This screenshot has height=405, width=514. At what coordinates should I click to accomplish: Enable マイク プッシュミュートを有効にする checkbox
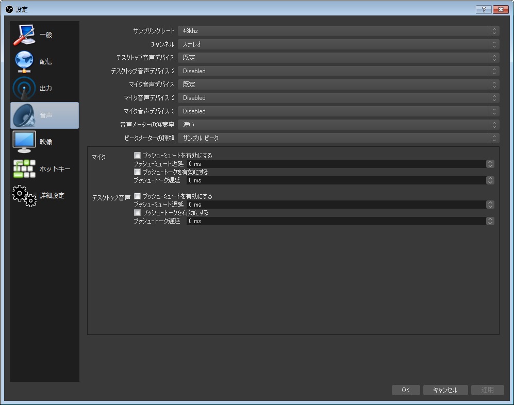click(137, 155)
